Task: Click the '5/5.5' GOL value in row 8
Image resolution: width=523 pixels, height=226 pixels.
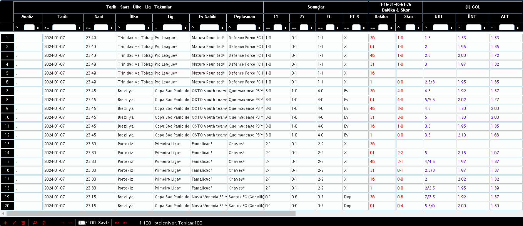Action: pos(439,100)
